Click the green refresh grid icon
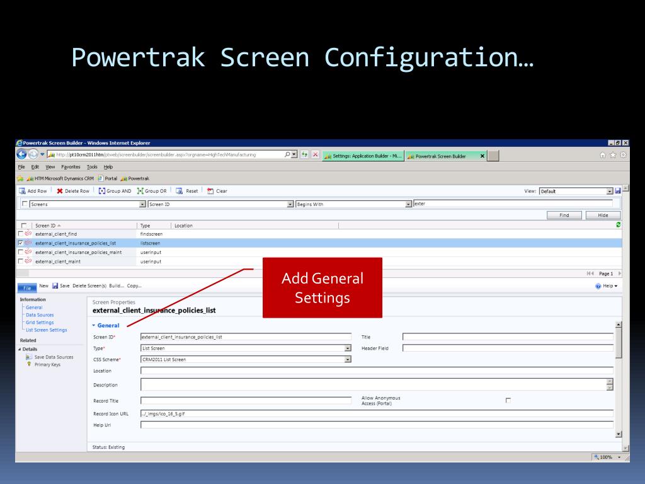Image resolution: width=645 pixels, height=484 pixels. point(618,225)
